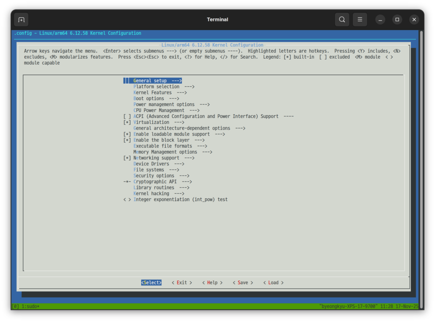Viewport: 435px width, 322px height.
Task: Minimize the Terminal window
Action: point(380,20)
